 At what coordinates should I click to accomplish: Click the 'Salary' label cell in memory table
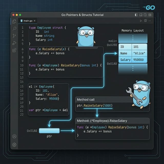point(125,60)
